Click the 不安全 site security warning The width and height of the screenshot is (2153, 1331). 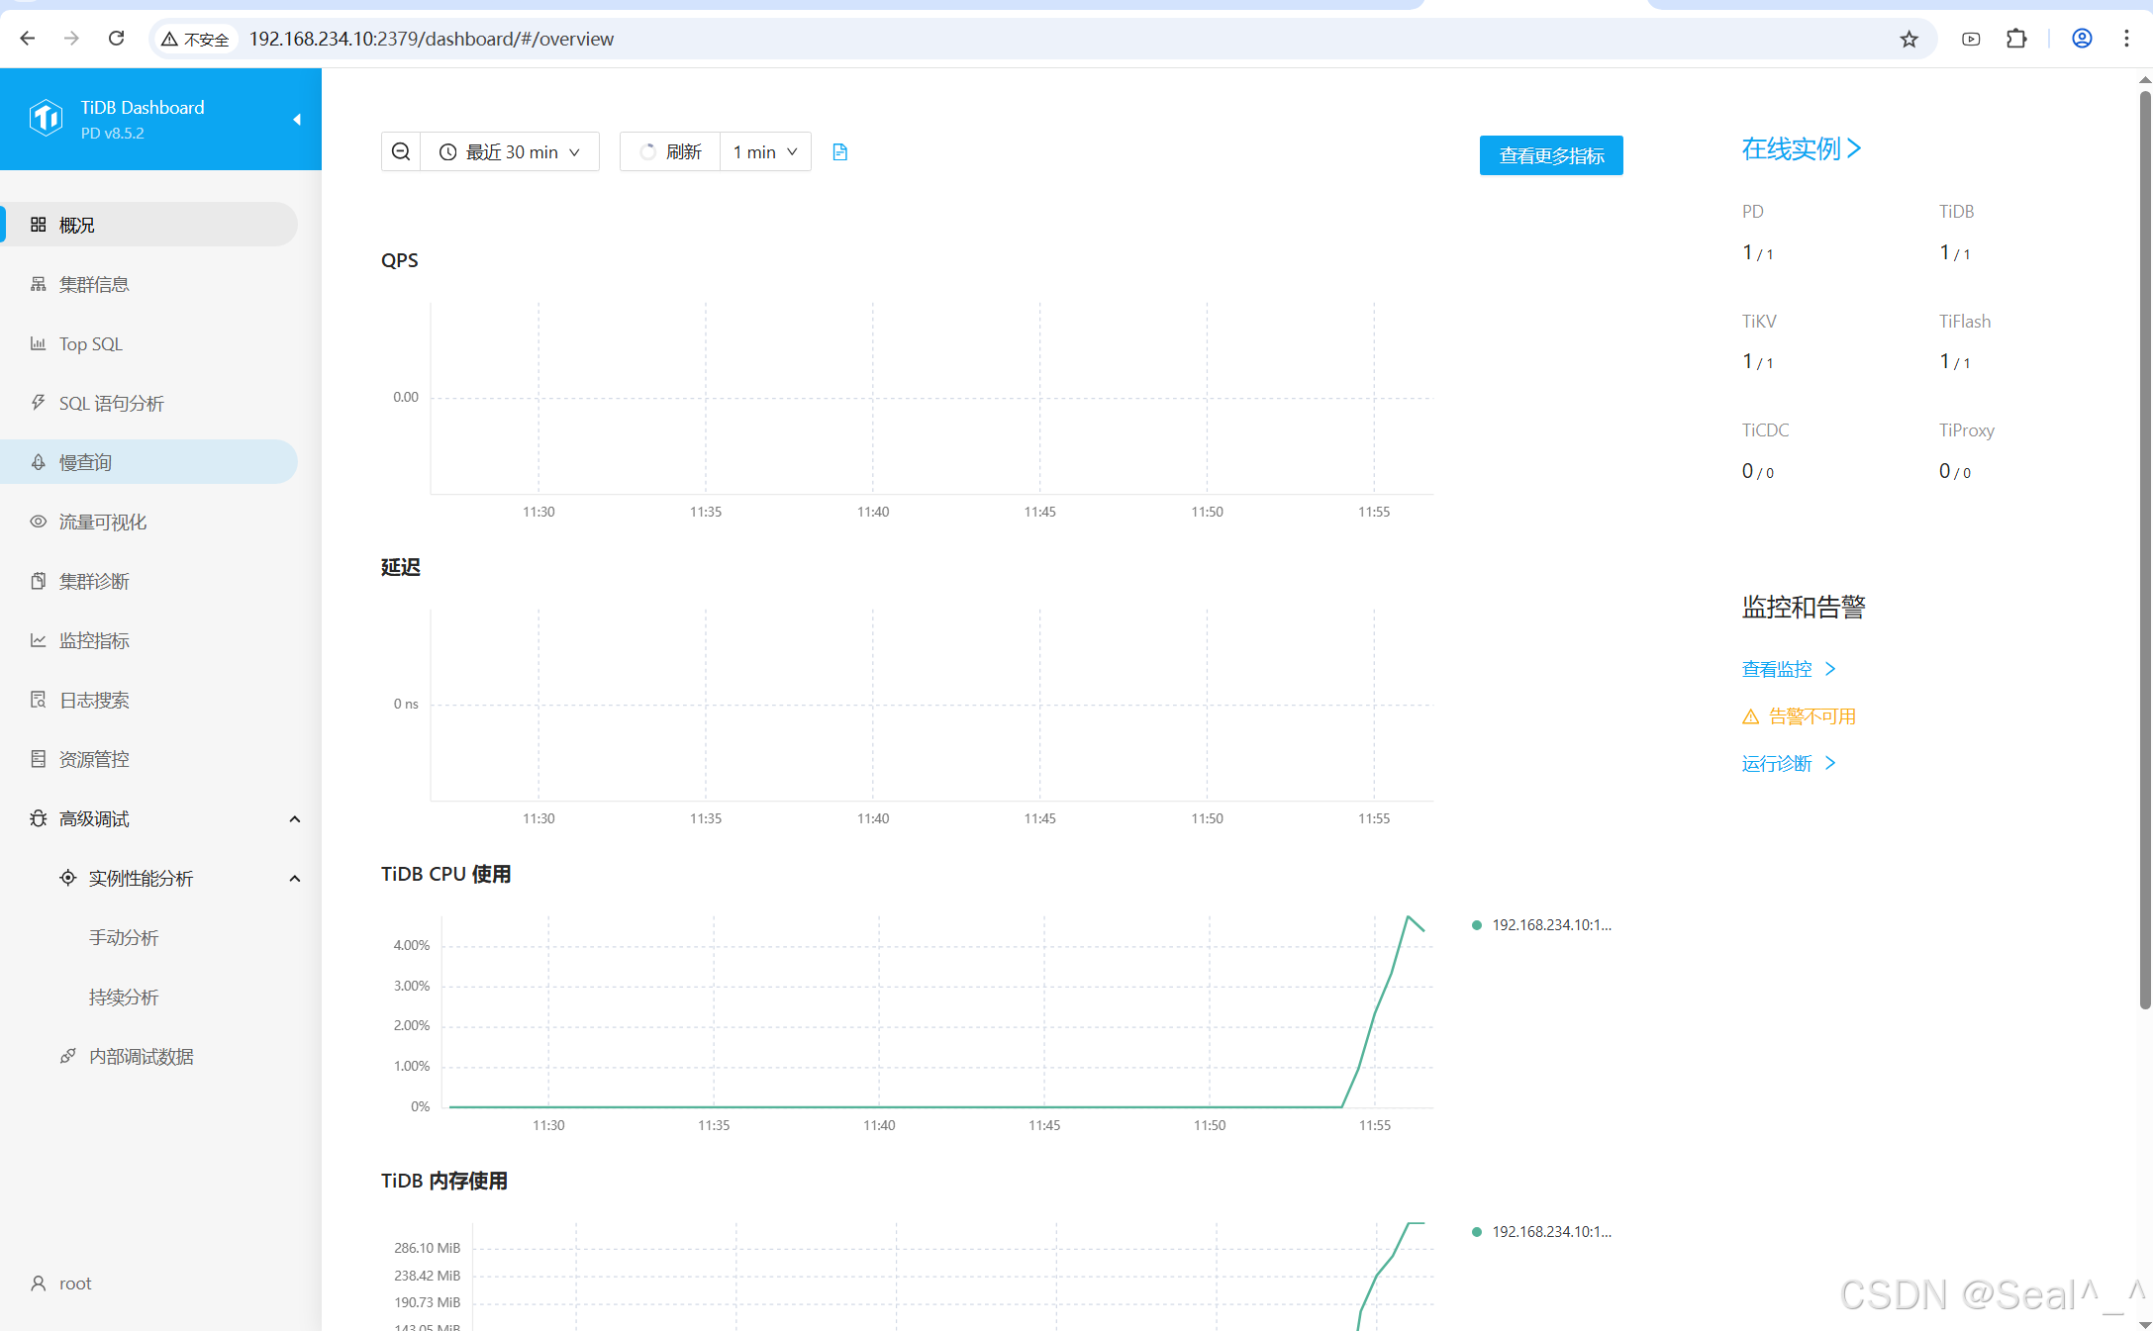pos(195,39)
